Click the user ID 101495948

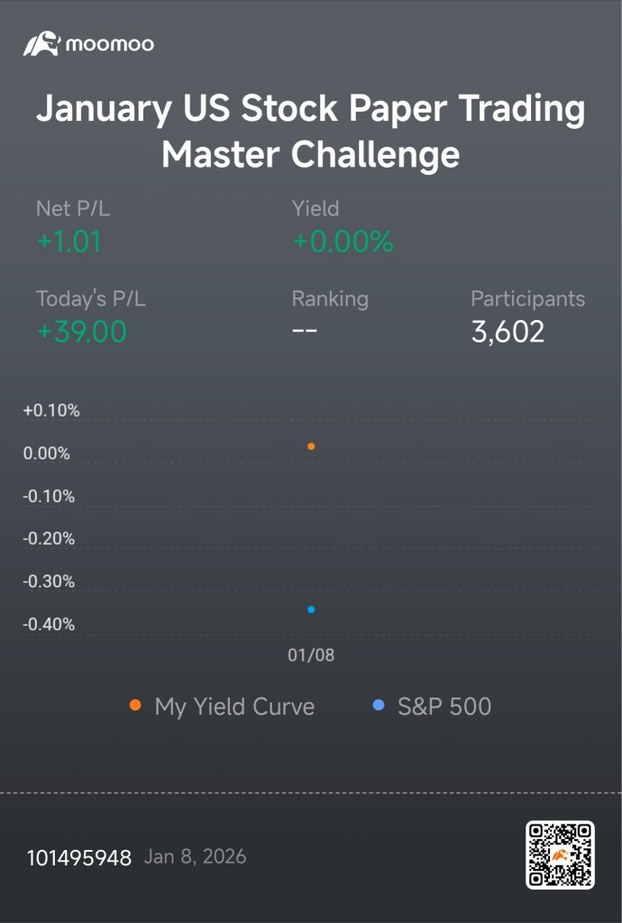pyautogui.click(x=78, y=858)
